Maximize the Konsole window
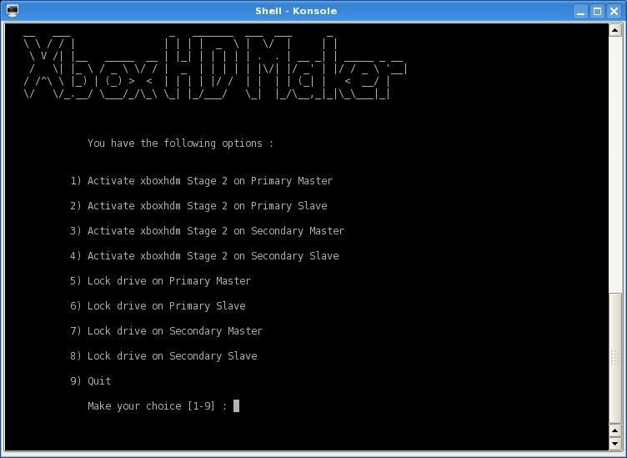This screenshot has width=627, height=458. pos(598,11)
